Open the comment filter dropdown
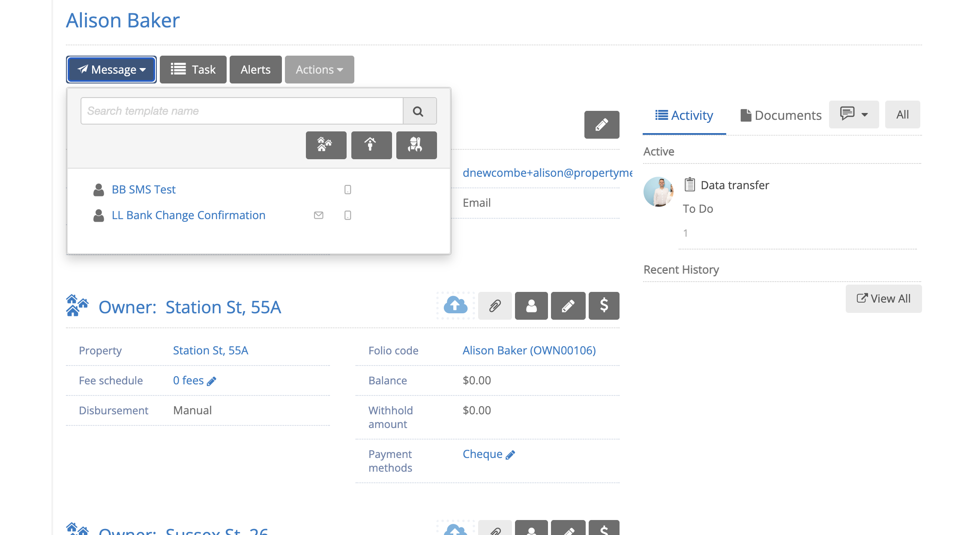979x535 pixels. [853, 114]
